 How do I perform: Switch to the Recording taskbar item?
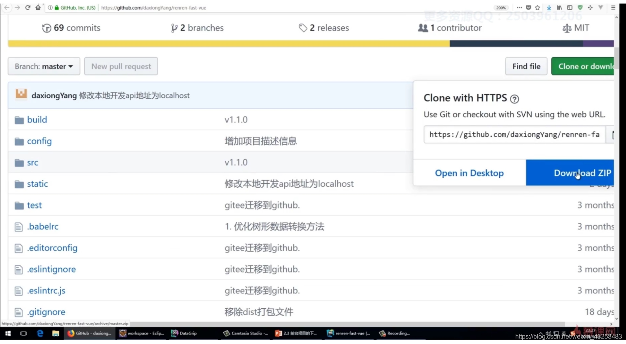coord(395,333)
